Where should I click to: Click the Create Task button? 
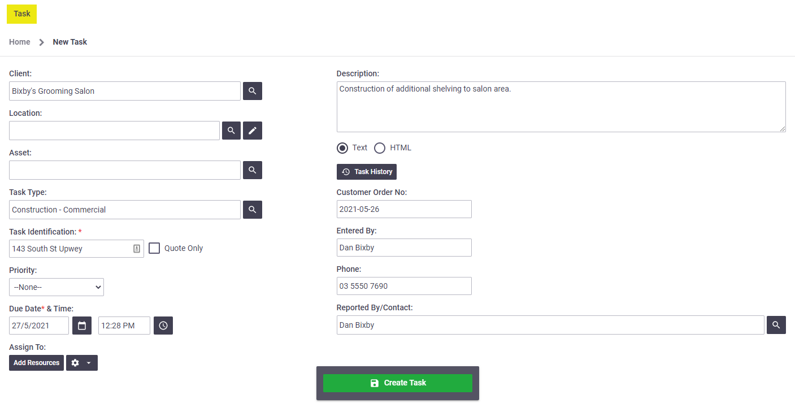coord(398,383)
